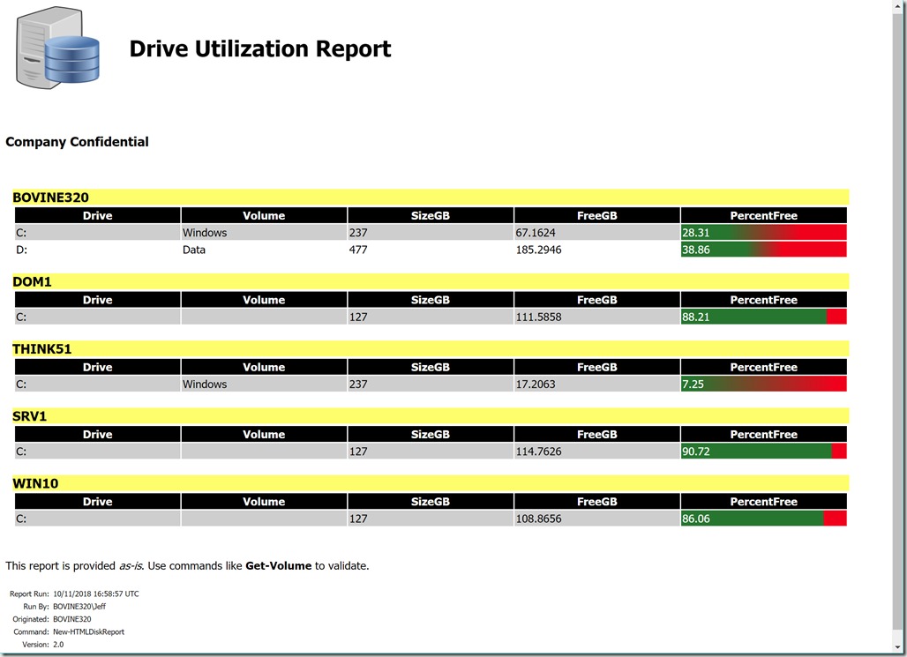The height and width of the screenshot is (657, 907).
Task: Click PercentFree header in BOVINE320 table
Action: (763, 216)
